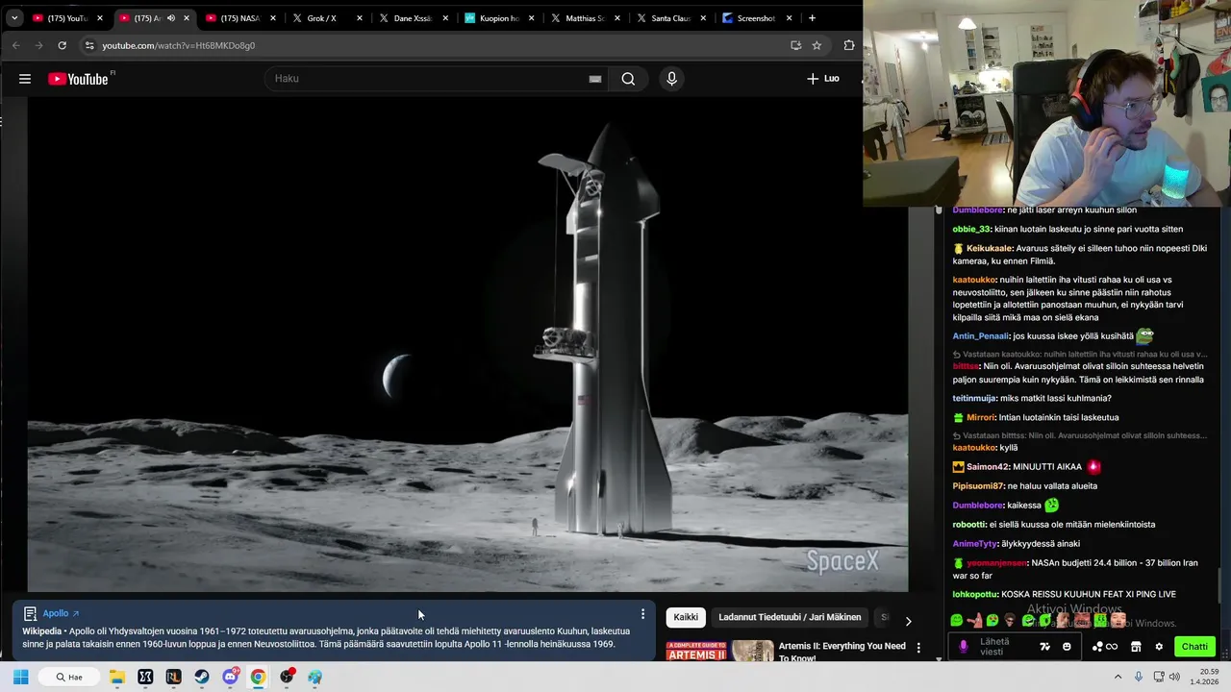Open Chrome from the taskbar
The height and width of the screenshot is (692, 1231).
[259, 677]
